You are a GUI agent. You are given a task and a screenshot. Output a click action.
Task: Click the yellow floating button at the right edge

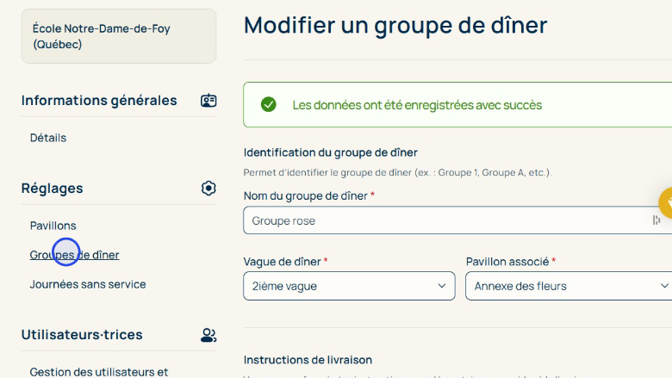point(665,202)
